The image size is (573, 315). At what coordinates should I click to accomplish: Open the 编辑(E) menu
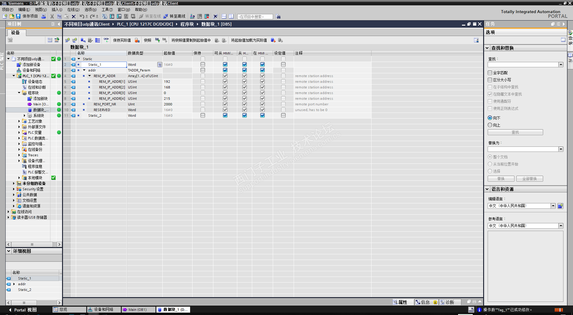pyautogui.click(x=24, y=10)
